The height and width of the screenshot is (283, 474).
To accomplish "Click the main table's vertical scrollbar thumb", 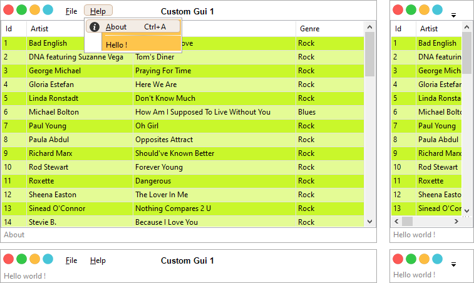I will point(369,53).
